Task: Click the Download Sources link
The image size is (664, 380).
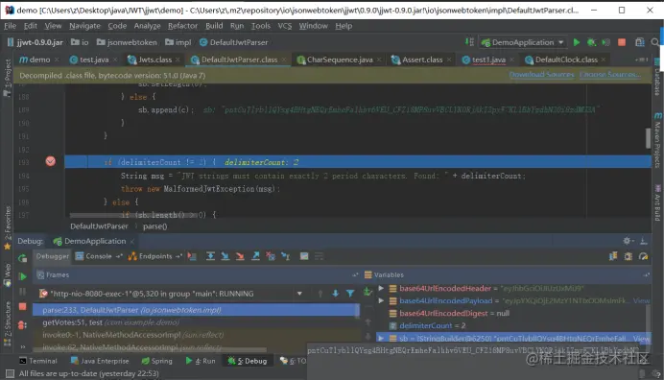Action: (x=541, y=75)
